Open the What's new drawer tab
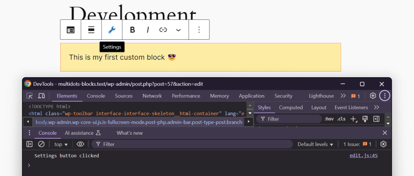This screenshot has height=176, width=414. 130,133
